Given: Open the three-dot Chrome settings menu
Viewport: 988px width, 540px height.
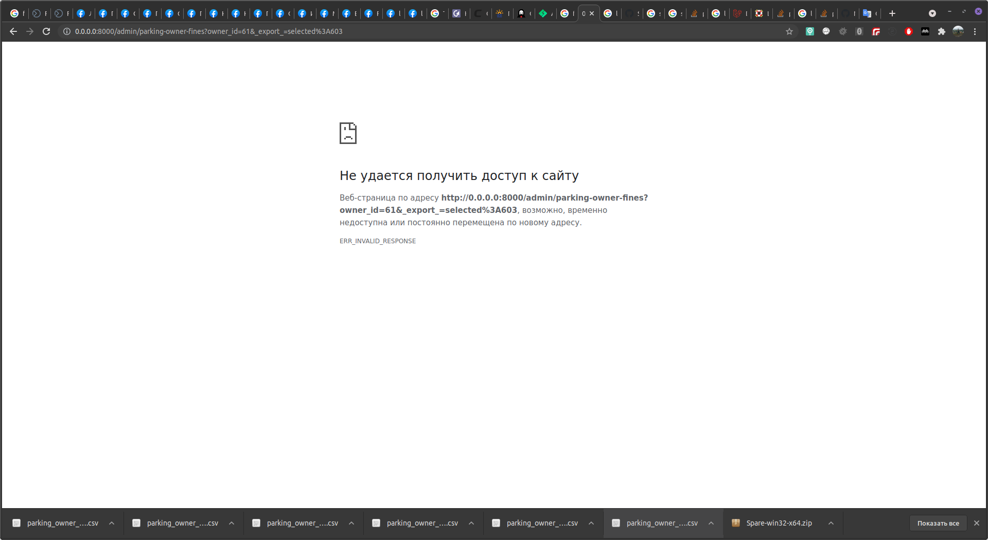Looking at the screenshot, I should point(975,31).
